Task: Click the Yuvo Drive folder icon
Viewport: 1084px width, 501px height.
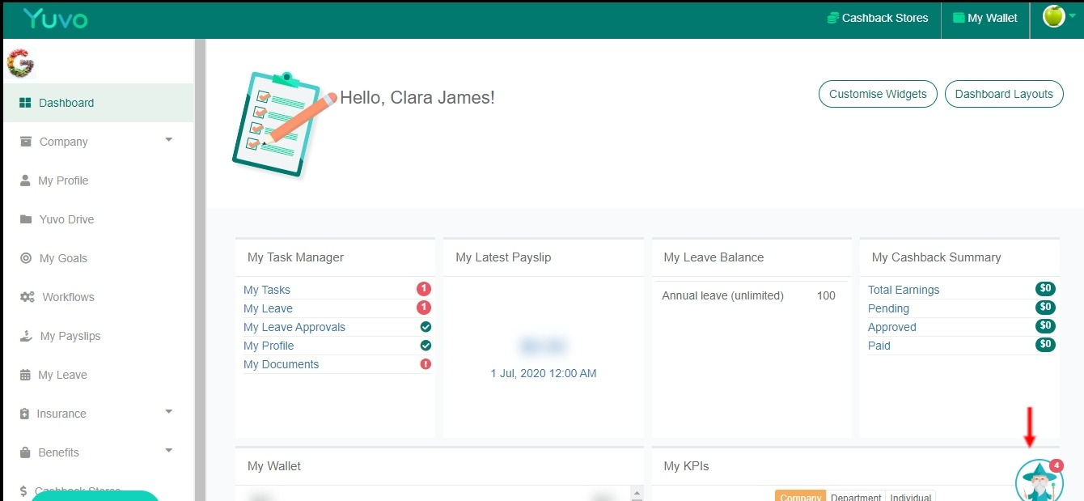Action: point(25,219)
